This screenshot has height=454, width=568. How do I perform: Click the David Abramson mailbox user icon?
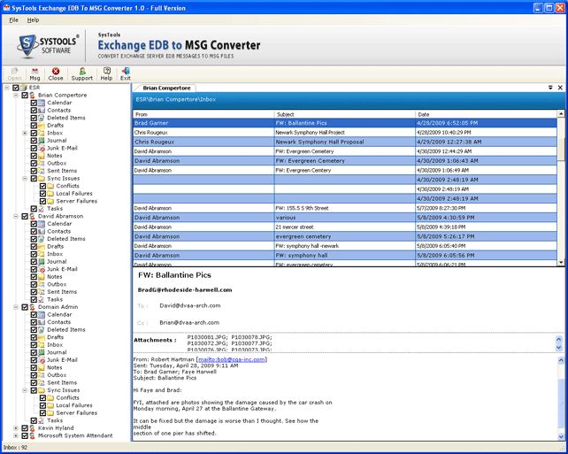tap(33, 216)
